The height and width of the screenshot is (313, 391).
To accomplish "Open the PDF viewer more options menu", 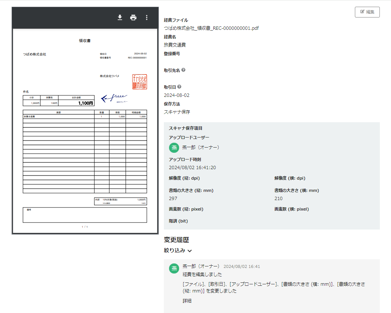I will click(147, 18).
